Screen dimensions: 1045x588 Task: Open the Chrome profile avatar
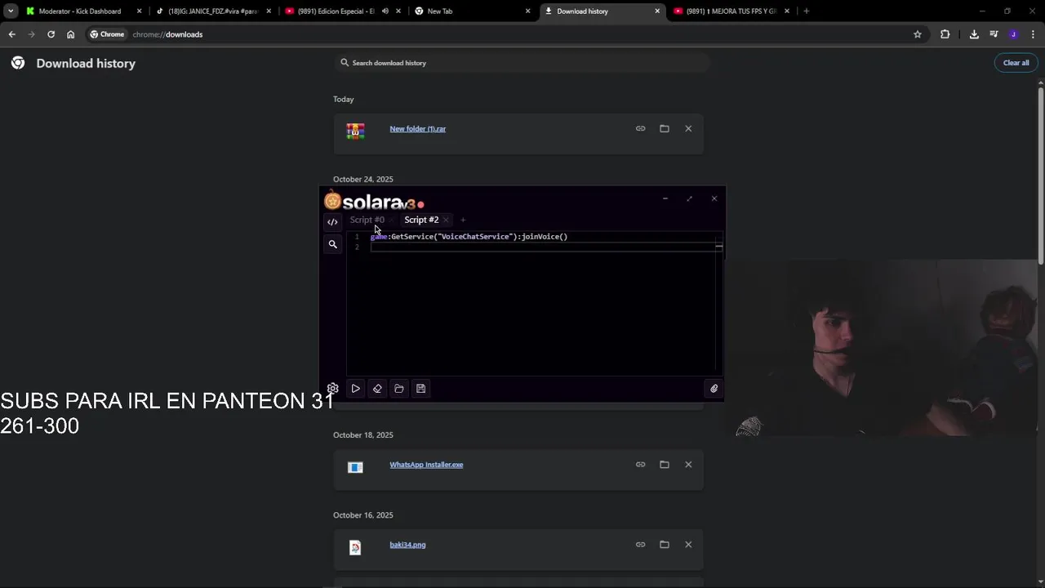(1013, 34)
